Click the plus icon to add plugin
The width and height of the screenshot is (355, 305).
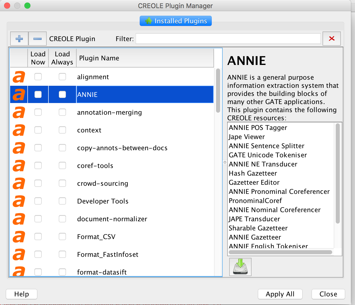click(x=19, y=39)
